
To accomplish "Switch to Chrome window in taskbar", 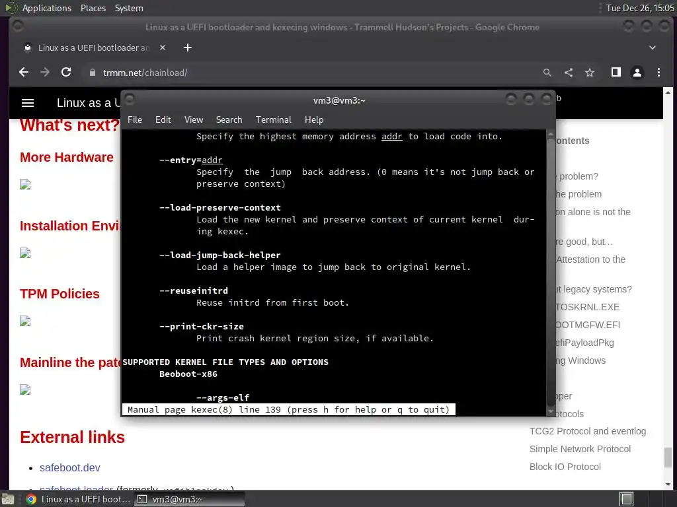I will [78, 499].
